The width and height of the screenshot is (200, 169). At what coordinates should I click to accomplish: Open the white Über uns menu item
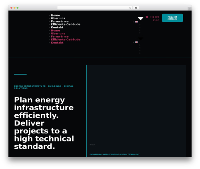click(x=58, y=18)
